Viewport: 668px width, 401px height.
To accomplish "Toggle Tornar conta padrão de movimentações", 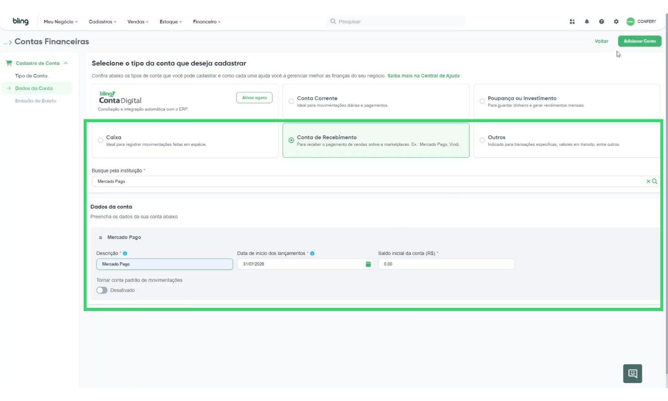I will tap(102, 290).
